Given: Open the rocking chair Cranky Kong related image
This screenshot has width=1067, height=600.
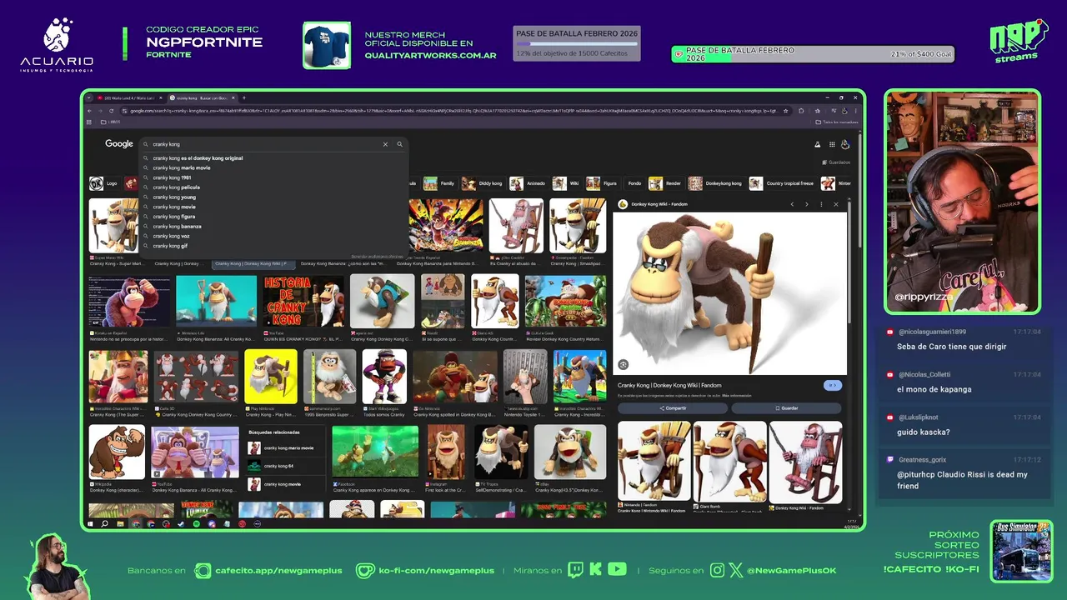Looking at the screenshot, I should click(x=805, y=462).
